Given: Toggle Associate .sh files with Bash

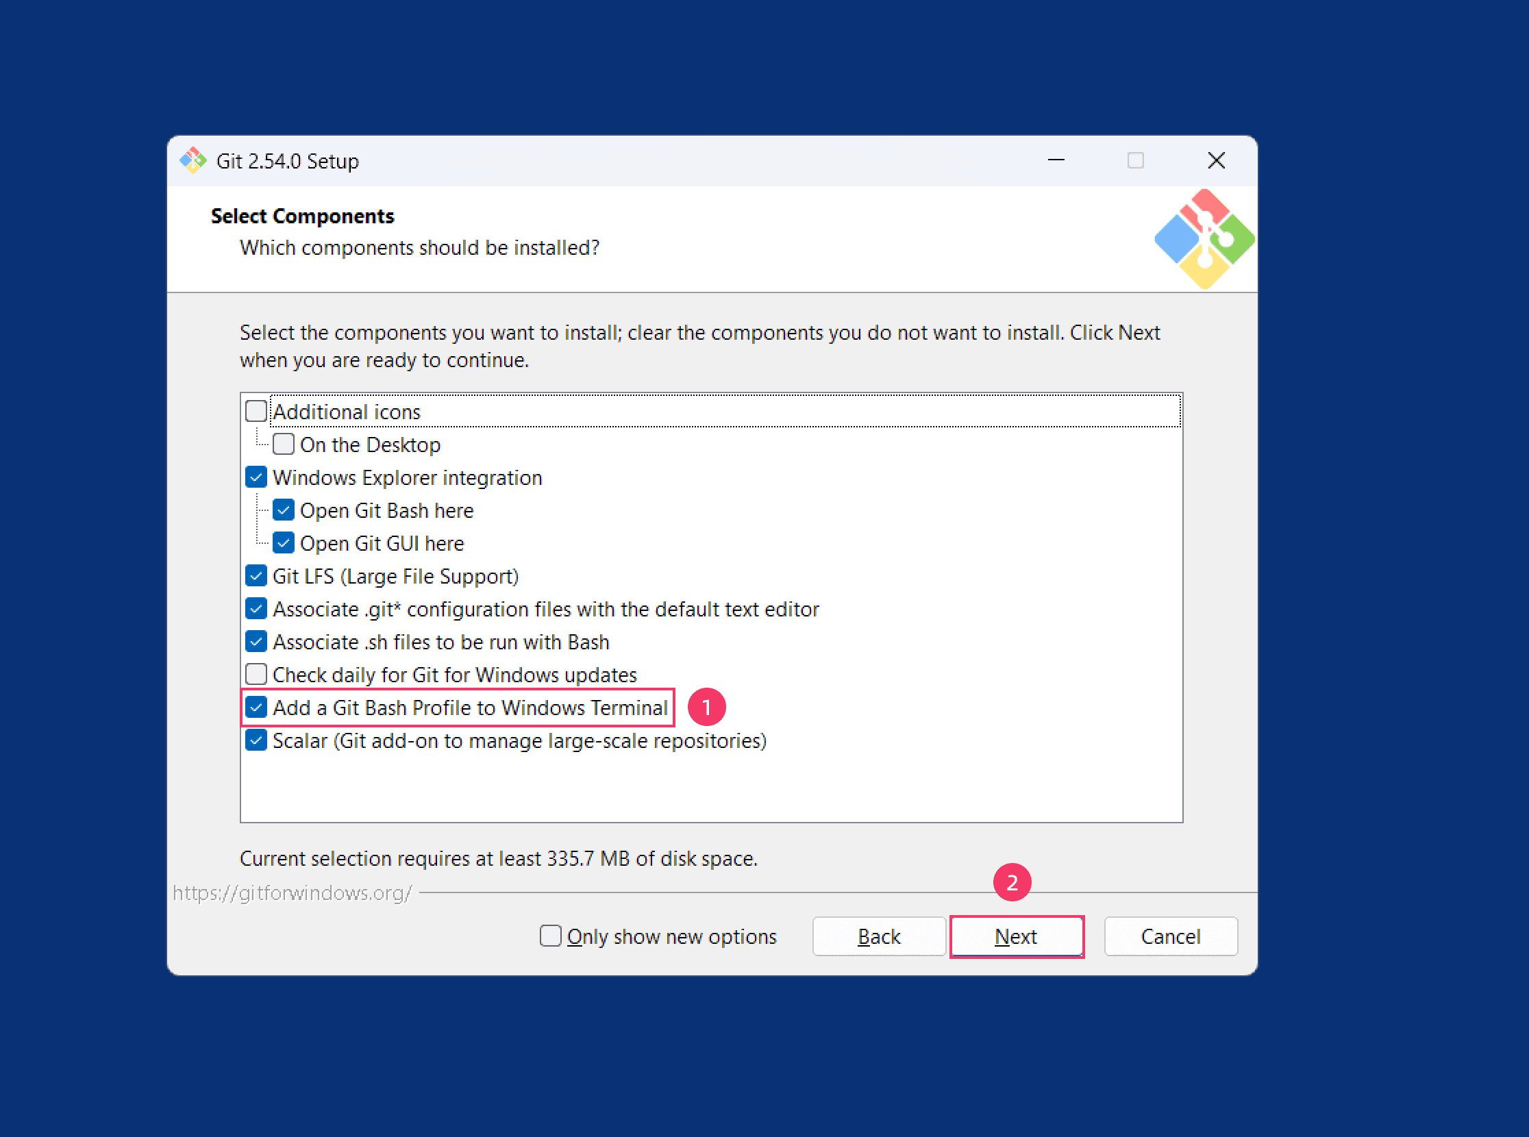Looking at the screenshot, I should click(256, 642).
